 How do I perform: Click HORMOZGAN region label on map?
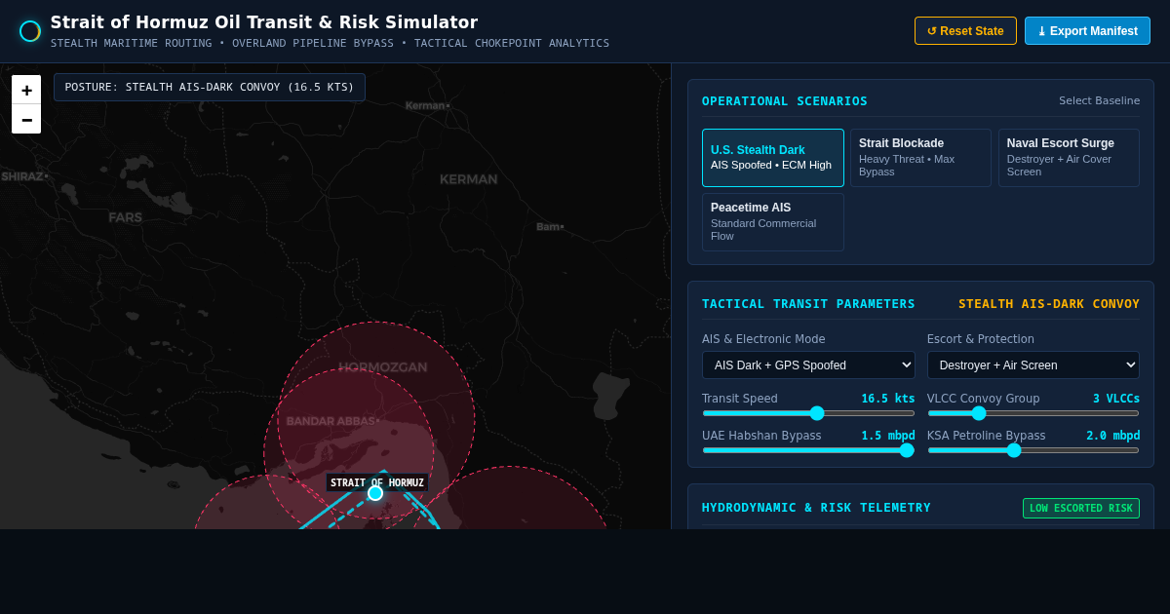pos(383,367)
